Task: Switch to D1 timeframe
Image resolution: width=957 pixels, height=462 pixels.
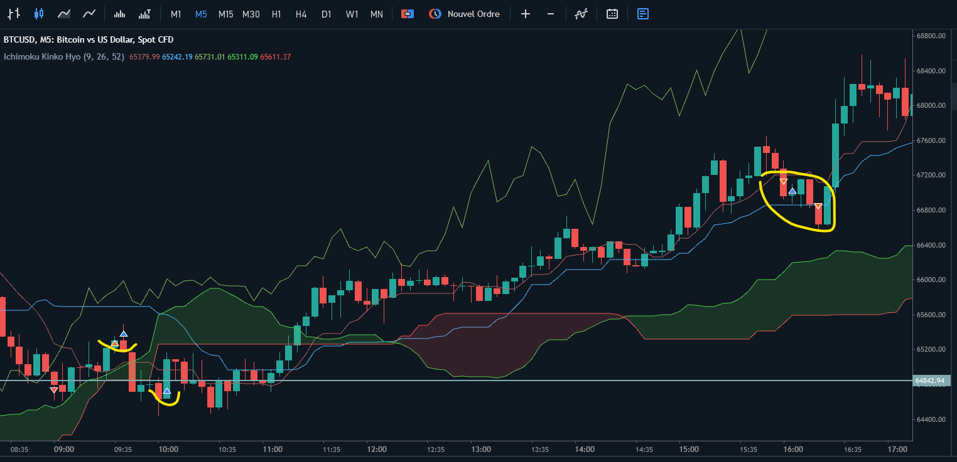Action: 326,14
